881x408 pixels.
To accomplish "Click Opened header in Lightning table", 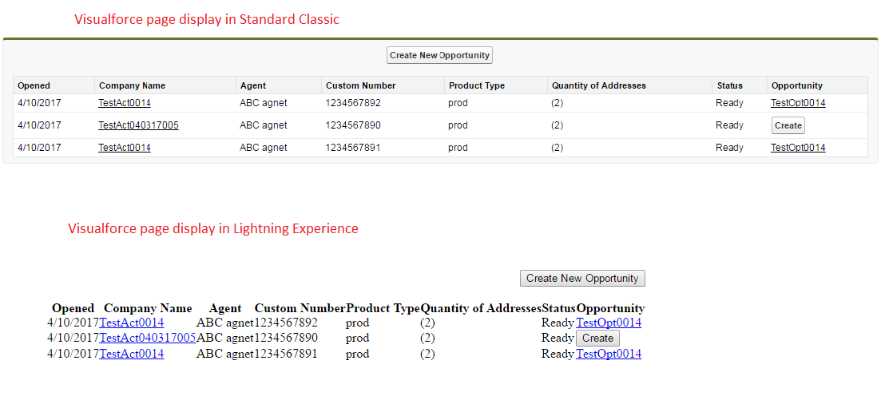I will [73, 308].
